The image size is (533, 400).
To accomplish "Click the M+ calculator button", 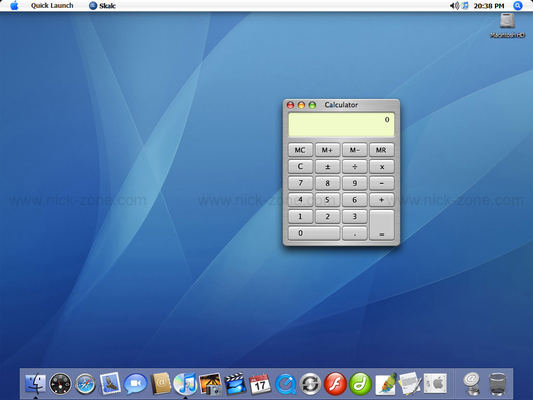I will click(327, 150).
